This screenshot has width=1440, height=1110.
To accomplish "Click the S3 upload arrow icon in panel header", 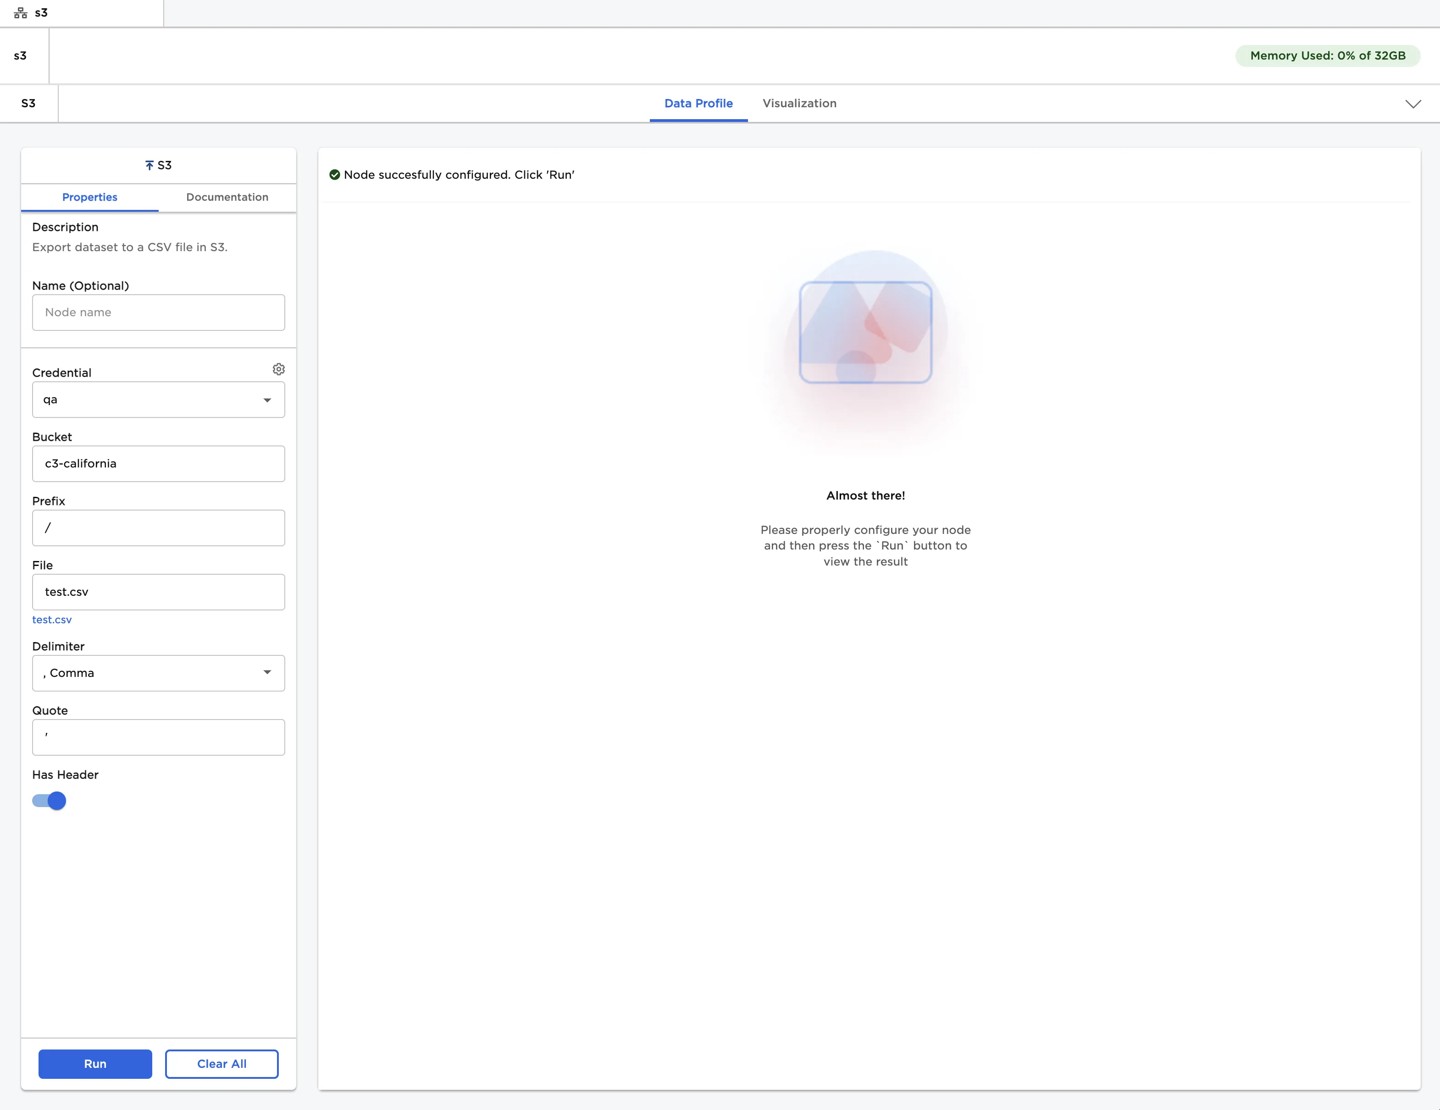I will point(149,165).
